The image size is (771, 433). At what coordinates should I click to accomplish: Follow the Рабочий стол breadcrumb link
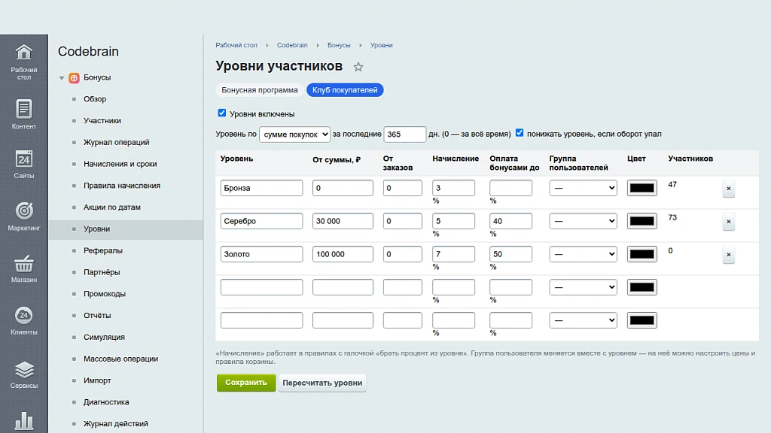pyautogui.click(x=236, y=45)
